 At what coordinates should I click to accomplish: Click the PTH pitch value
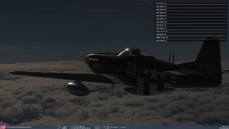(98, 126)
